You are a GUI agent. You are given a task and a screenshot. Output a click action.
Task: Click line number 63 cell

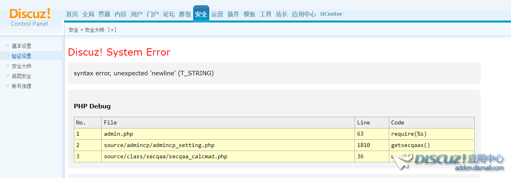pyautogui.click(x=372, y=134)
